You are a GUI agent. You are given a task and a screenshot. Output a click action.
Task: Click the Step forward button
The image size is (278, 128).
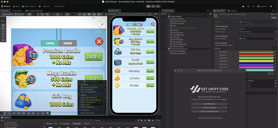point(158,6)
